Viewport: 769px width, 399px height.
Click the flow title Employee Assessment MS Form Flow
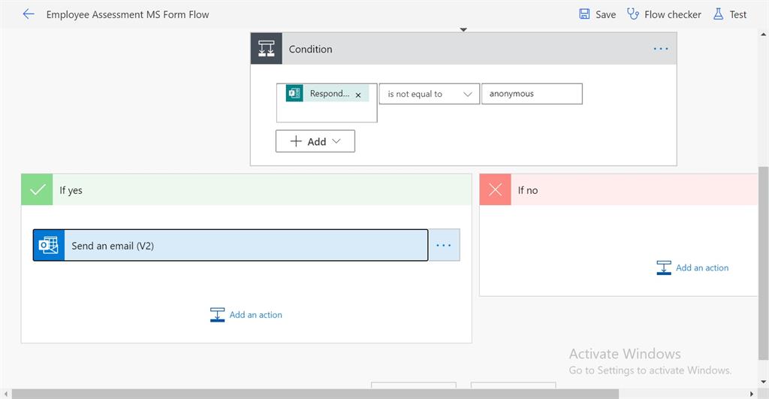pyautogui.click(x=128, y=15)
